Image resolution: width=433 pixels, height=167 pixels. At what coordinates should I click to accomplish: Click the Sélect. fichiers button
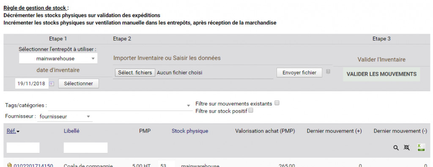(x=135, y=73)
